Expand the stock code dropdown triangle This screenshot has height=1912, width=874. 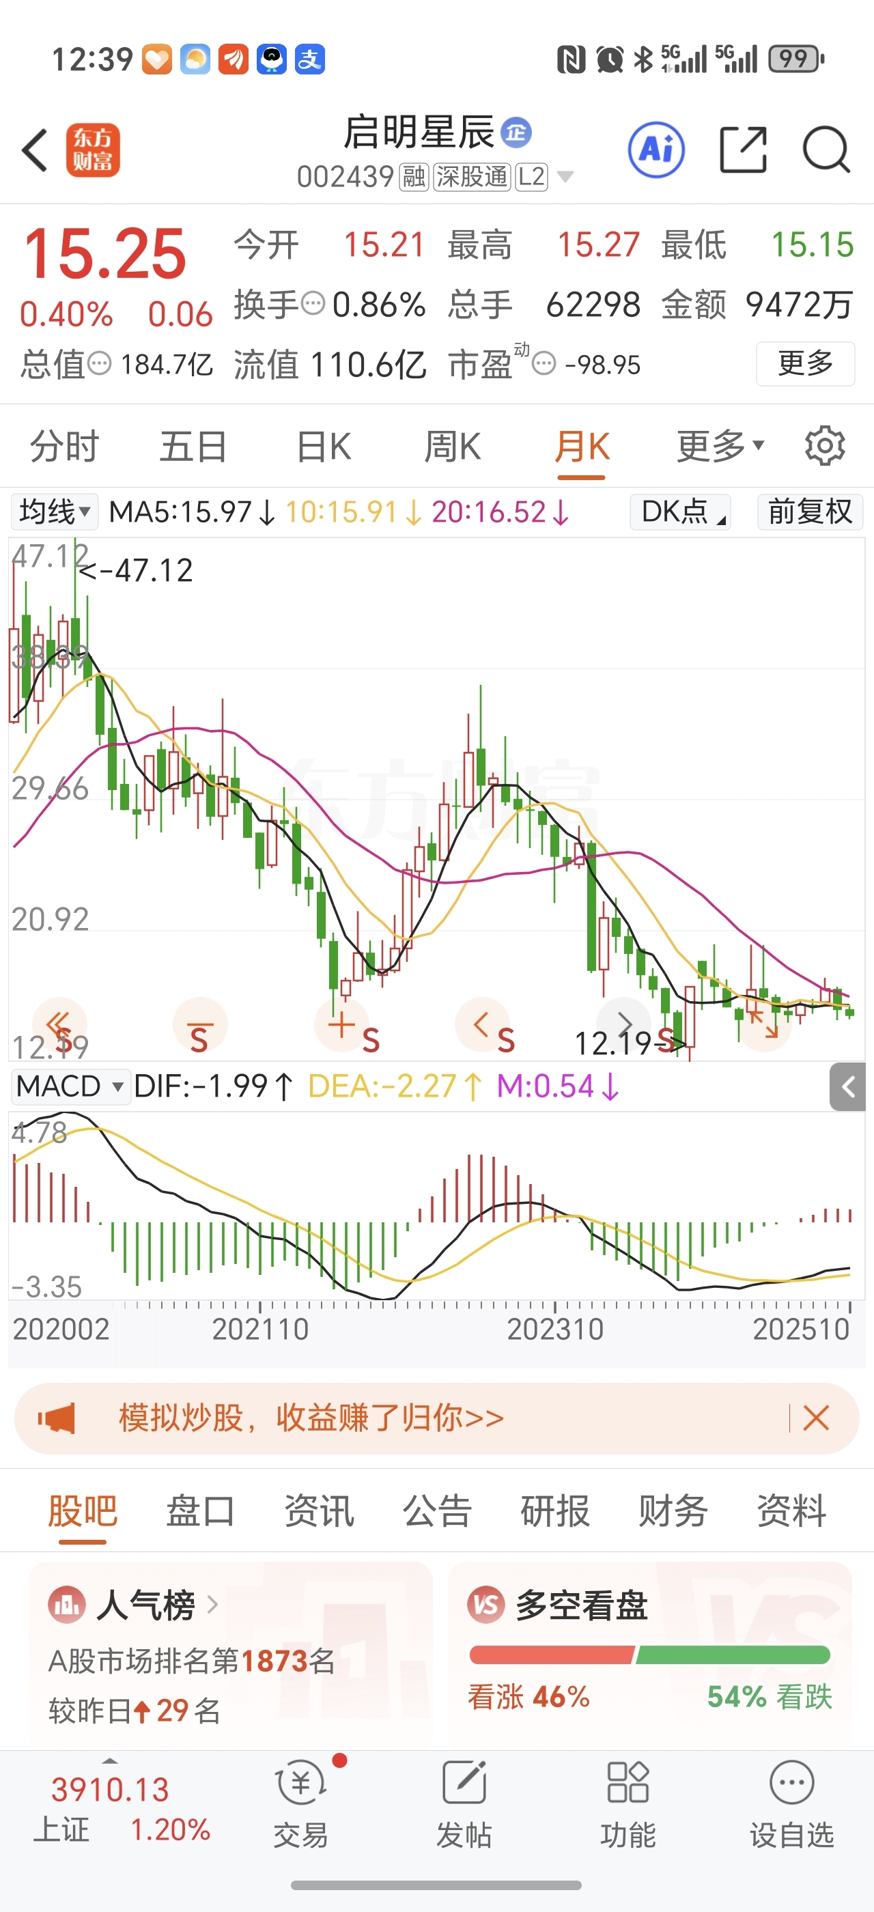tap(565, 177)
